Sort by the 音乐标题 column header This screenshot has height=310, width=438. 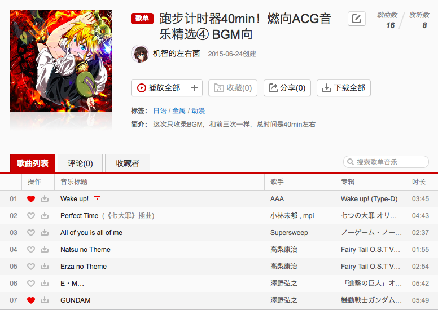[74, 182]
